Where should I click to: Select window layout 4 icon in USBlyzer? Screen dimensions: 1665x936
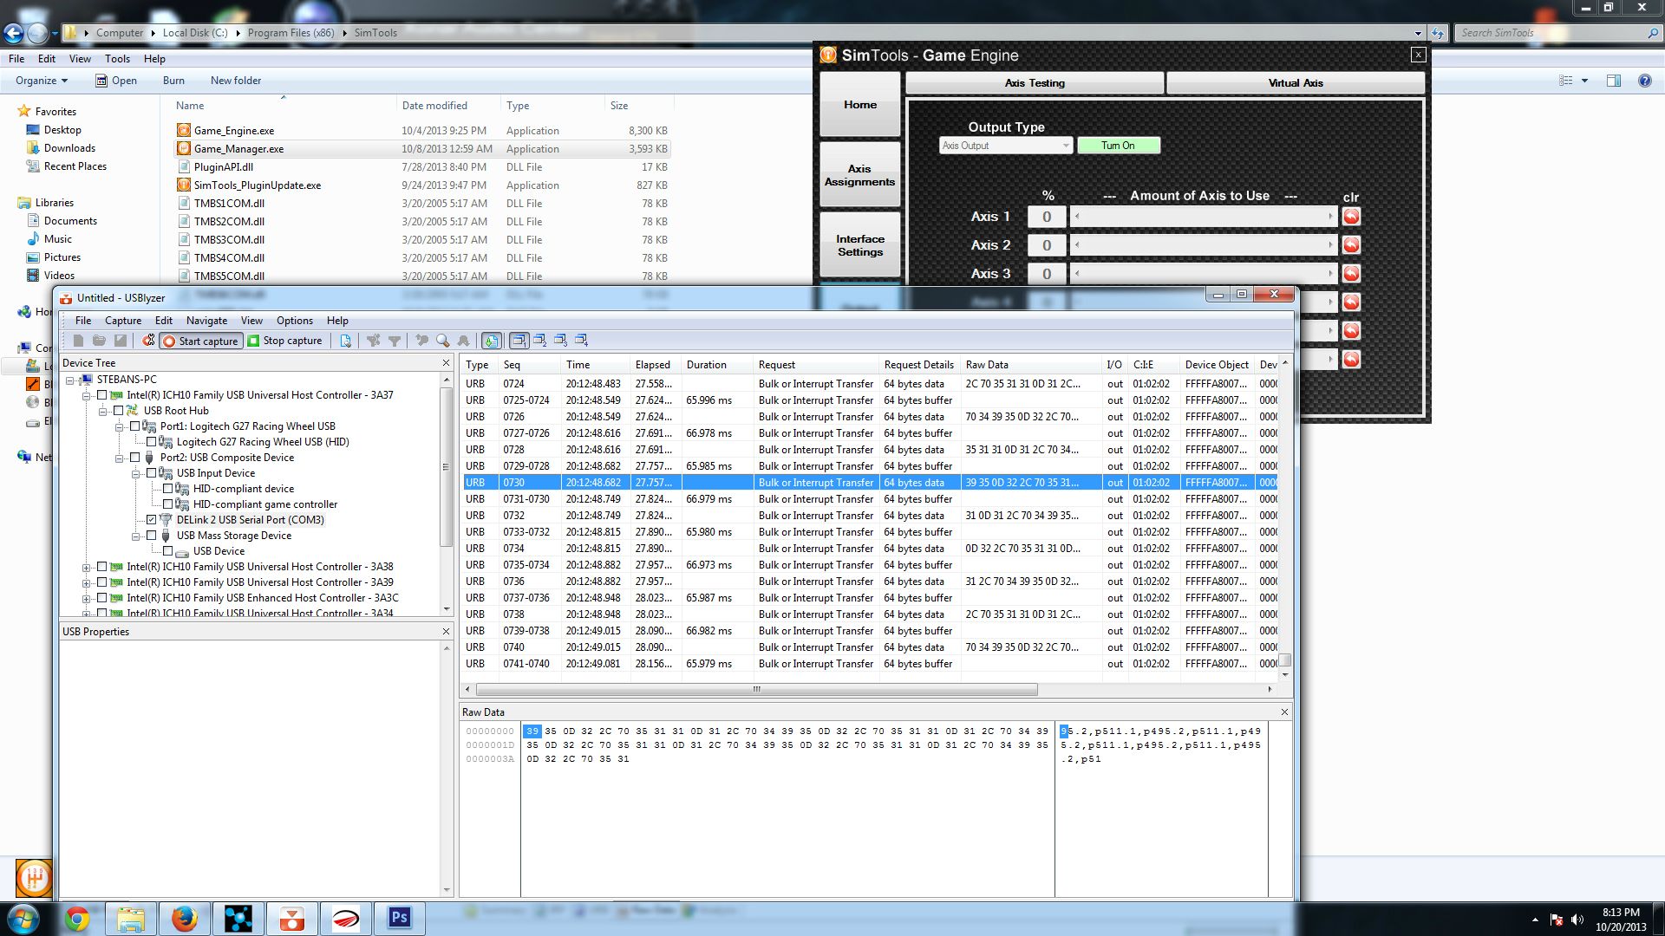[x=581, y=341]
